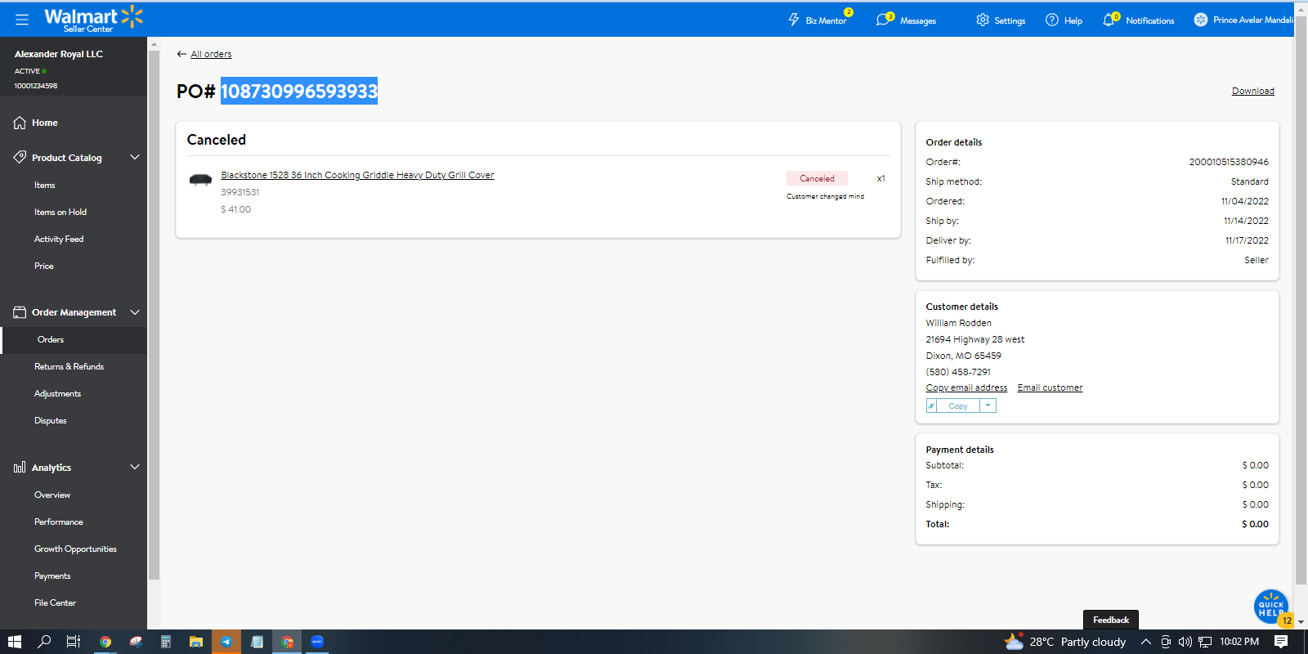Open Windows taskbar search
The image size is (1308, 654).
pyautogui.click(x=44, y=642)
